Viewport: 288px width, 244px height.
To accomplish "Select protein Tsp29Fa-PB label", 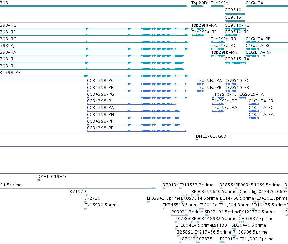I will 209,88.
